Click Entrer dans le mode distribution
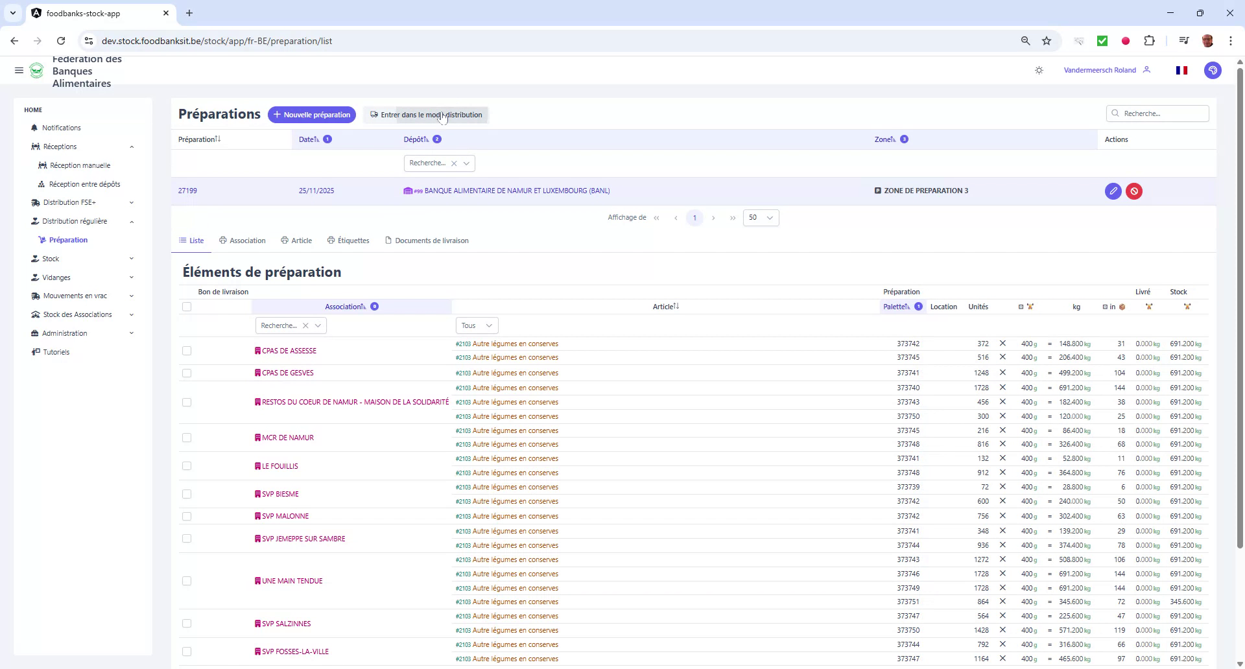Viewport: 1245px width, 669px height. [425, 115]
